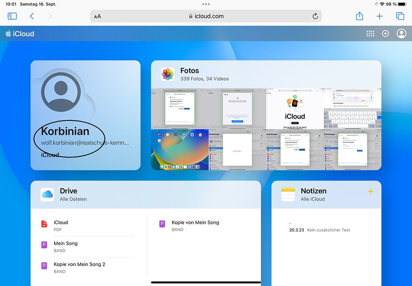Open the on-screen keyboard screenshot thumbnail

[353, 108]
